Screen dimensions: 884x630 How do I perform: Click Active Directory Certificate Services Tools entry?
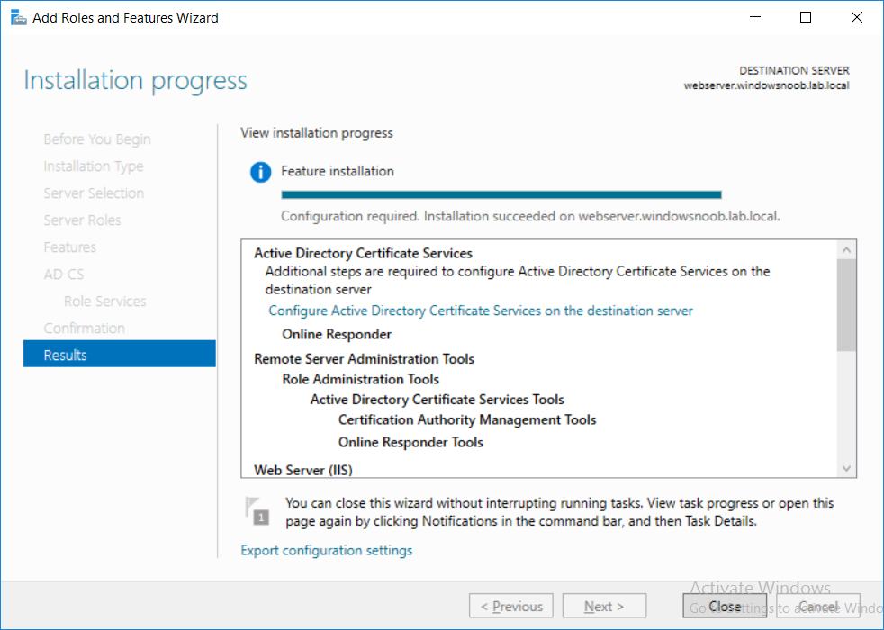click(x=437, y=400)
